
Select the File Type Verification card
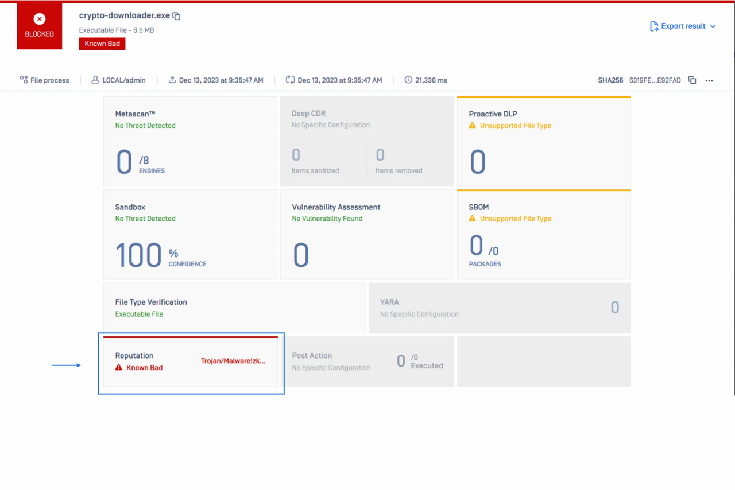point(234,308)
